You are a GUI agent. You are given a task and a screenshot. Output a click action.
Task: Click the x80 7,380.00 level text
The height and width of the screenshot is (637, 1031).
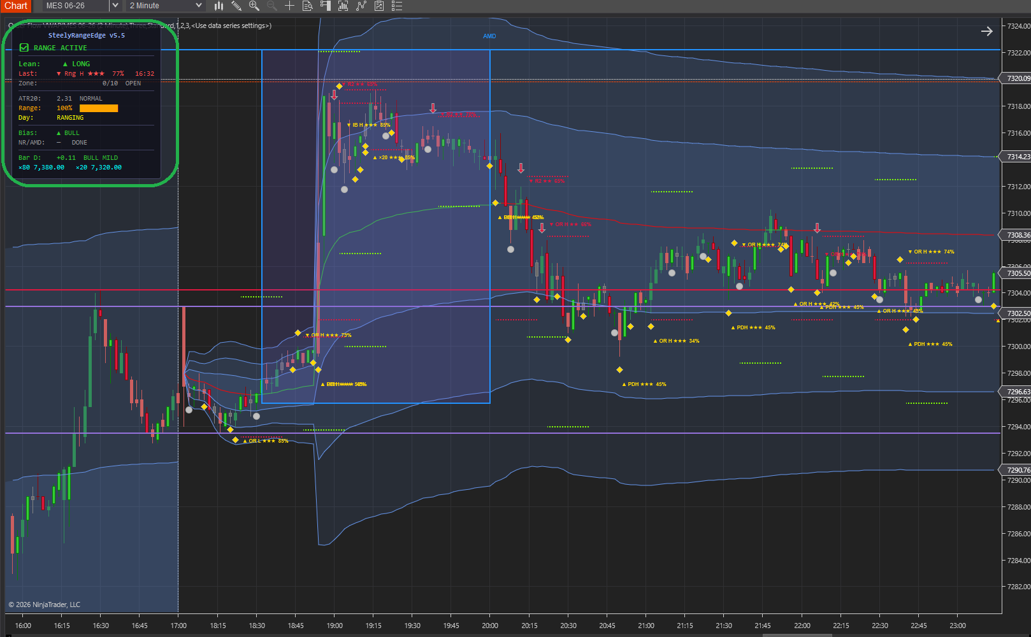41,168
